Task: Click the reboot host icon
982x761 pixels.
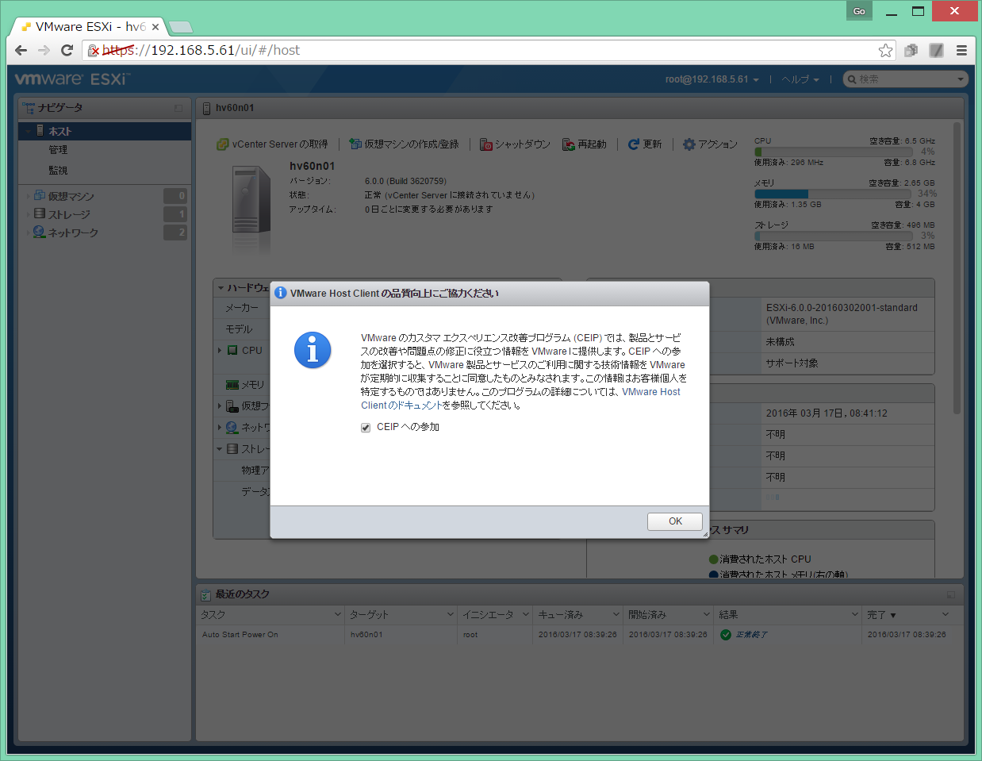Action: click(569, 144)
